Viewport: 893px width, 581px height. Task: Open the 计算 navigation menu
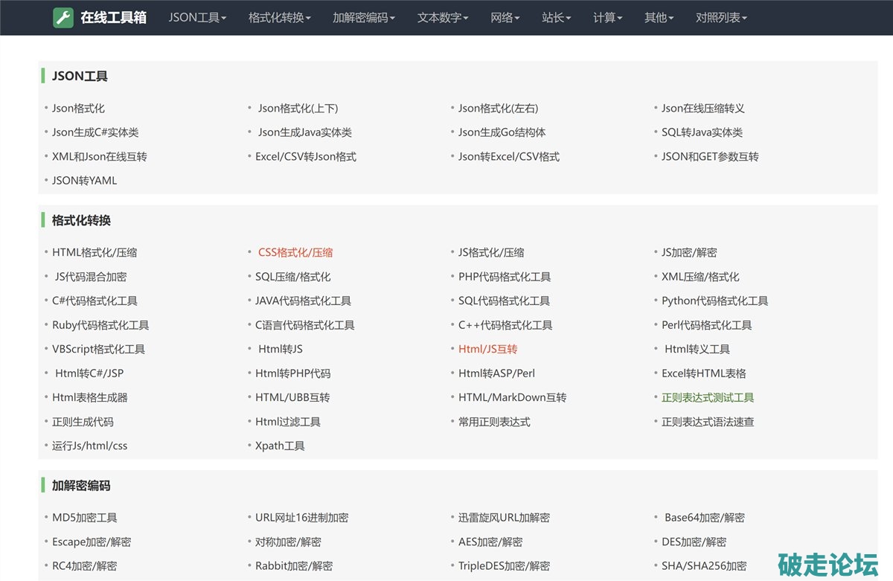pyautogui.click(x=608, y=18)
